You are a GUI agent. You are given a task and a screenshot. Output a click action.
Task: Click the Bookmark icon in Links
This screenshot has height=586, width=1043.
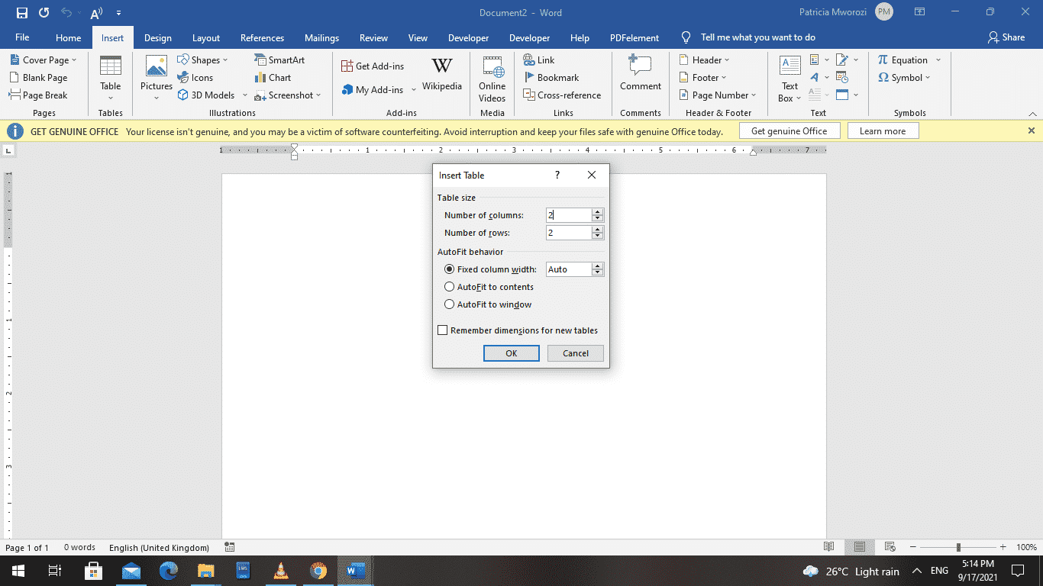click(x=529, y=77)
